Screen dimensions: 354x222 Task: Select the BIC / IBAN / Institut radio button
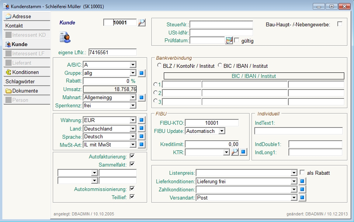pyautogui.click(x=220, y=65)
